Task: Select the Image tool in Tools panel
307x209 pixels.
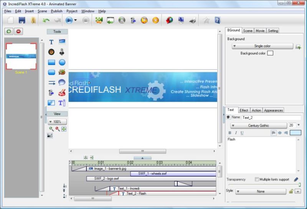Action: (x=62, y=41)
